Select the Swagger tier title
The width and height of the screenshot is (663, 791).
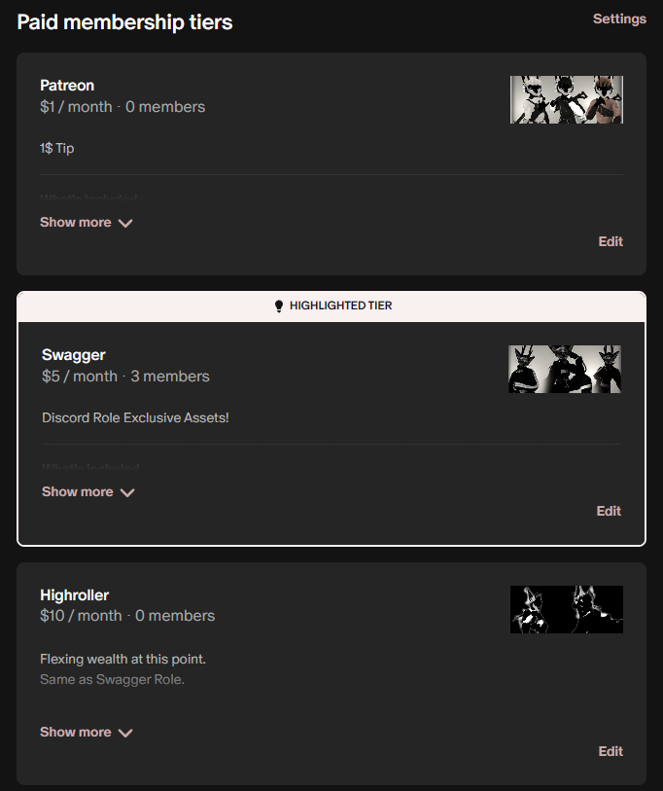coord(74,355)
